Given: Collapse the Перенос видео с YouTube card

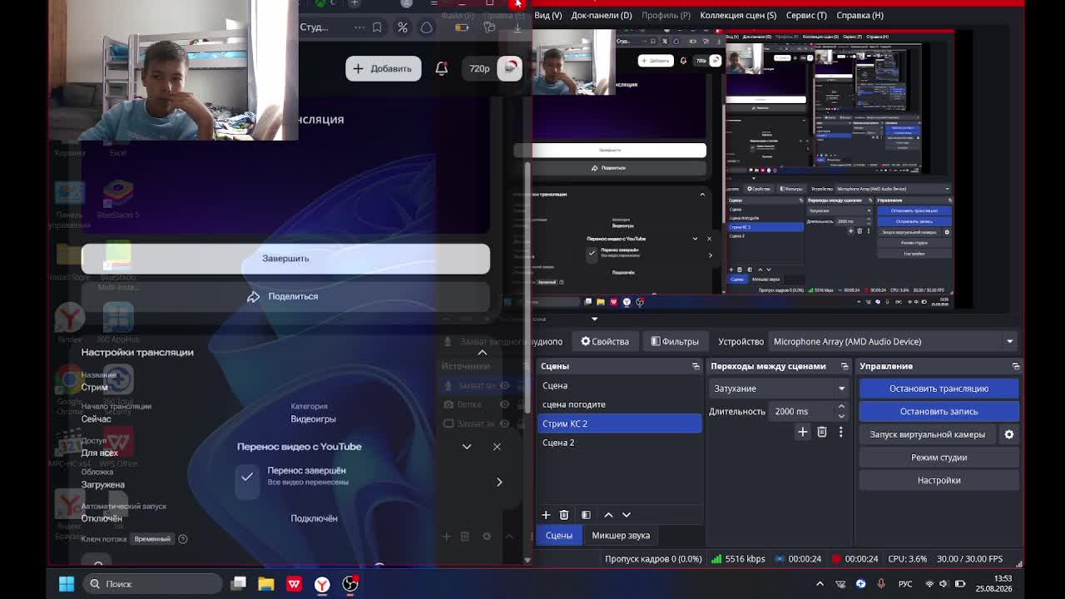Looking at the screenshot, I should 467,447.
